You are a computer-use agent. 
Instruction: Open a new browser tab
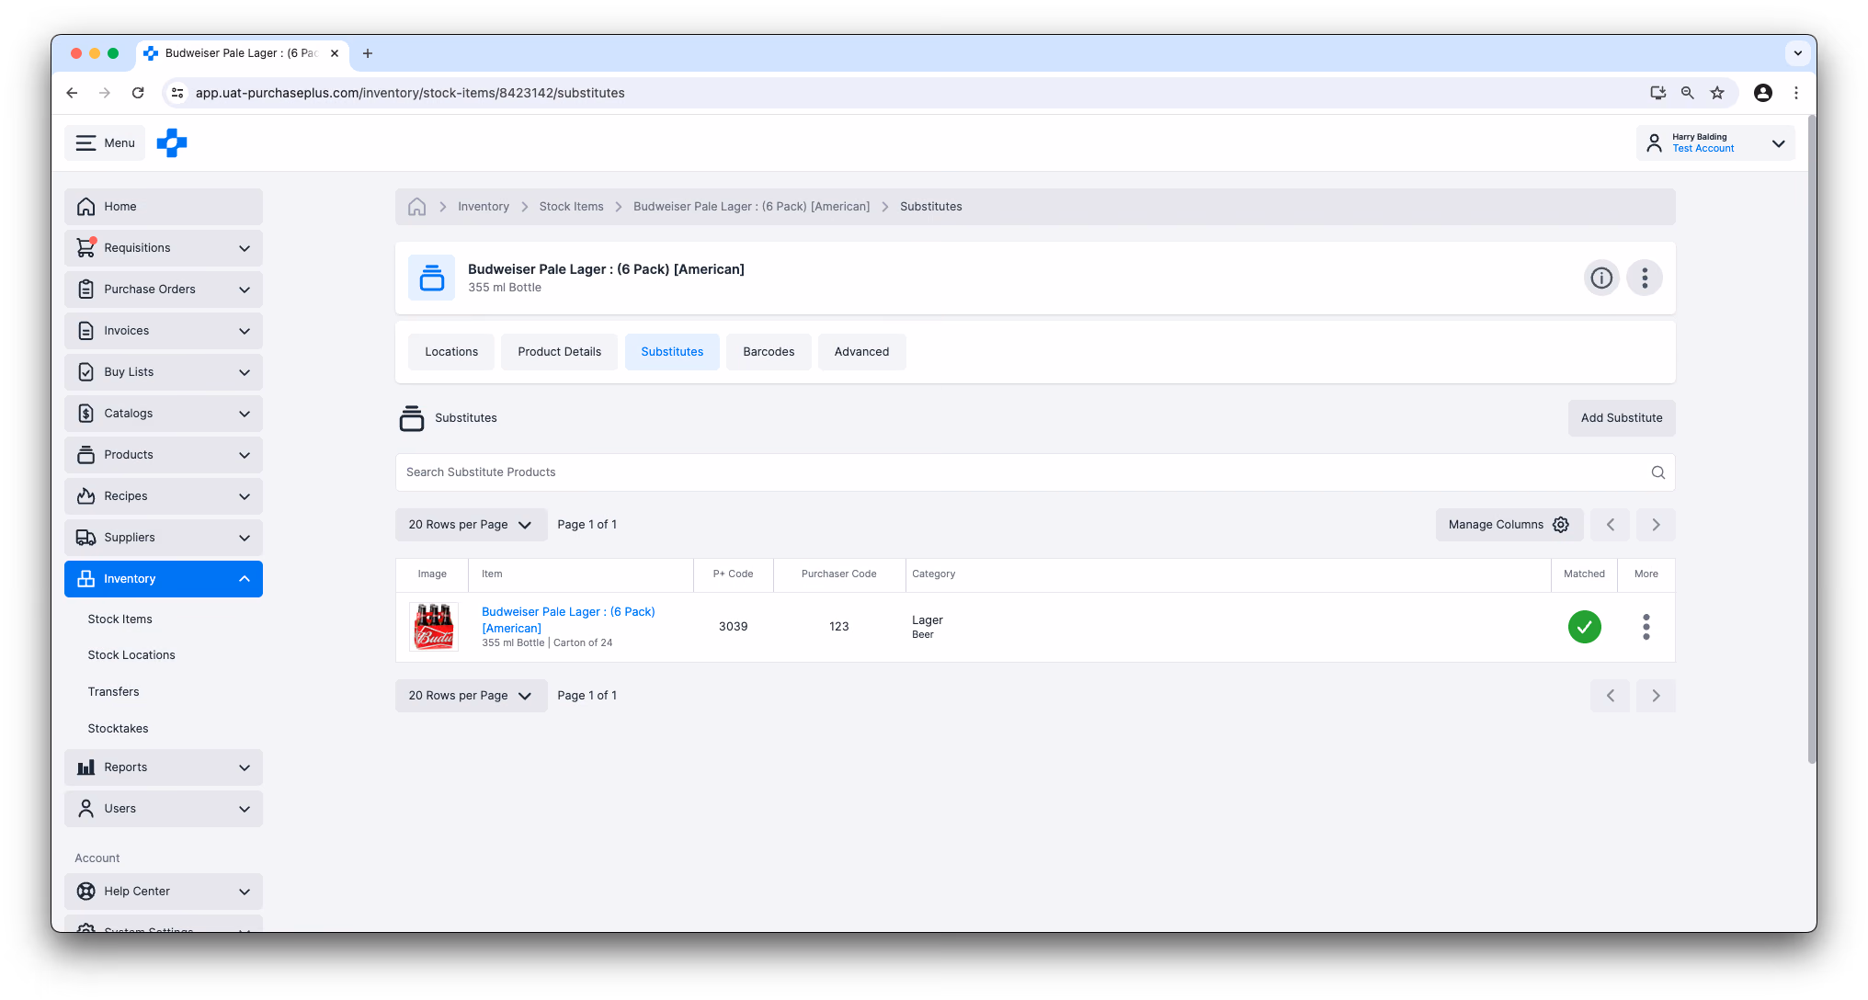click(x=368, y=53)
